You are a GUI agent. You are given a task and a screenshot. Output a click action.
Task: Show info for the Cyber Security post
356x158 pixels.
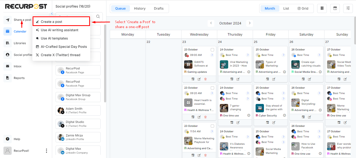click(x=284, y=116)
